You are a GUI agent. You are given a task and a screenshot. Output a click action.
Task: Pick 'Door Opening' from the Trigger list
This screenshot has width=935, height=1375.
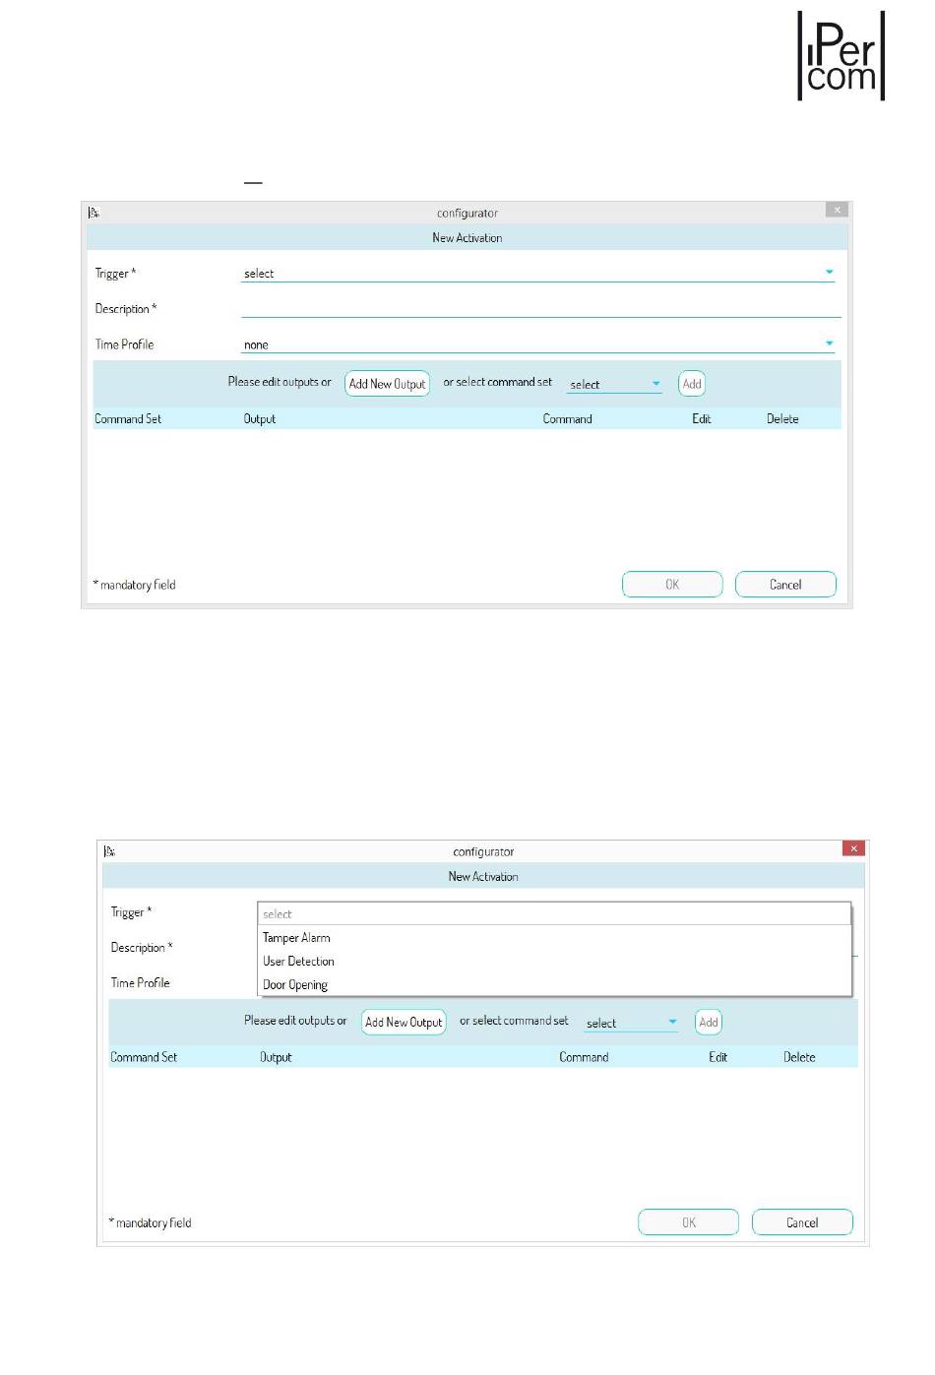tap(295, 985)
